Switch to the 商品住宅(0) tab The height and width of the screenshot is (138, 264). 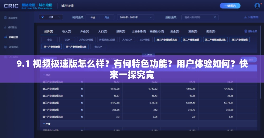(x=157, y=31)
